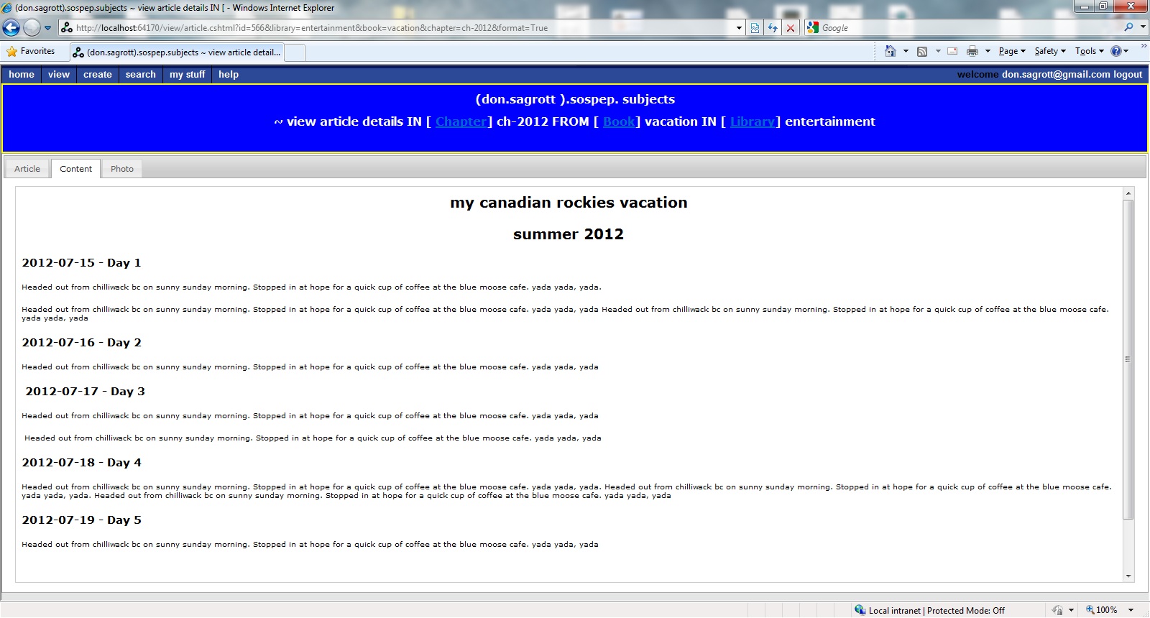Click the Help question mark icon
The height and width of the screenshot is (618, 1150).
click(x=1115, y=51)
